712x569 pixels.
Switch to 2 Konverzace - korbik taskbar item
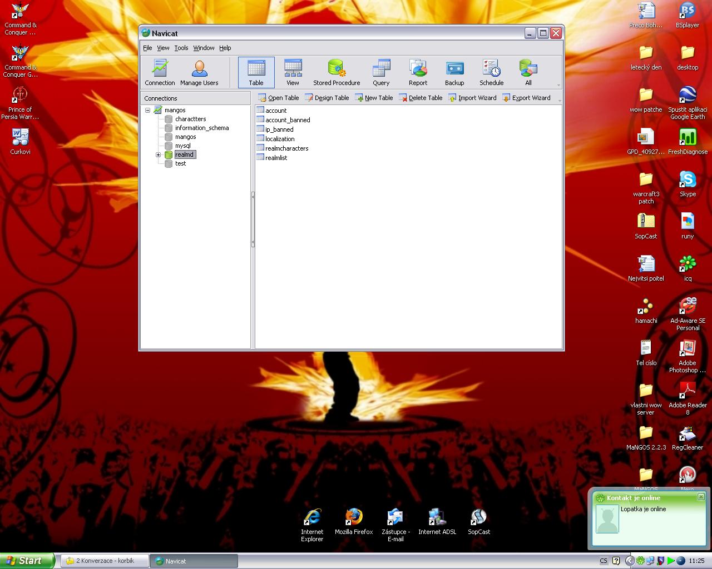[104, 561]
